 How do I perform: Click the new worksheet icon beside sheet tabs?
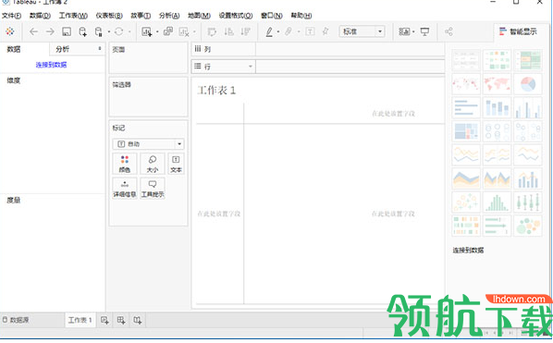(104, 320)
